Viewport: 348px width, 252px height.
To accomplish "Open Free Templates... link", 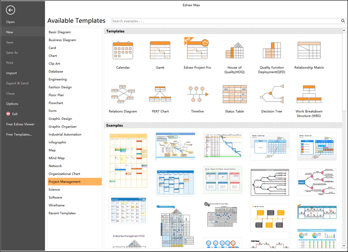I will 19,134.
